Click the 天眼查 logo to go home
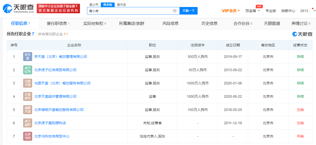Viewport: 316px width, 145px height. (18, 9)
